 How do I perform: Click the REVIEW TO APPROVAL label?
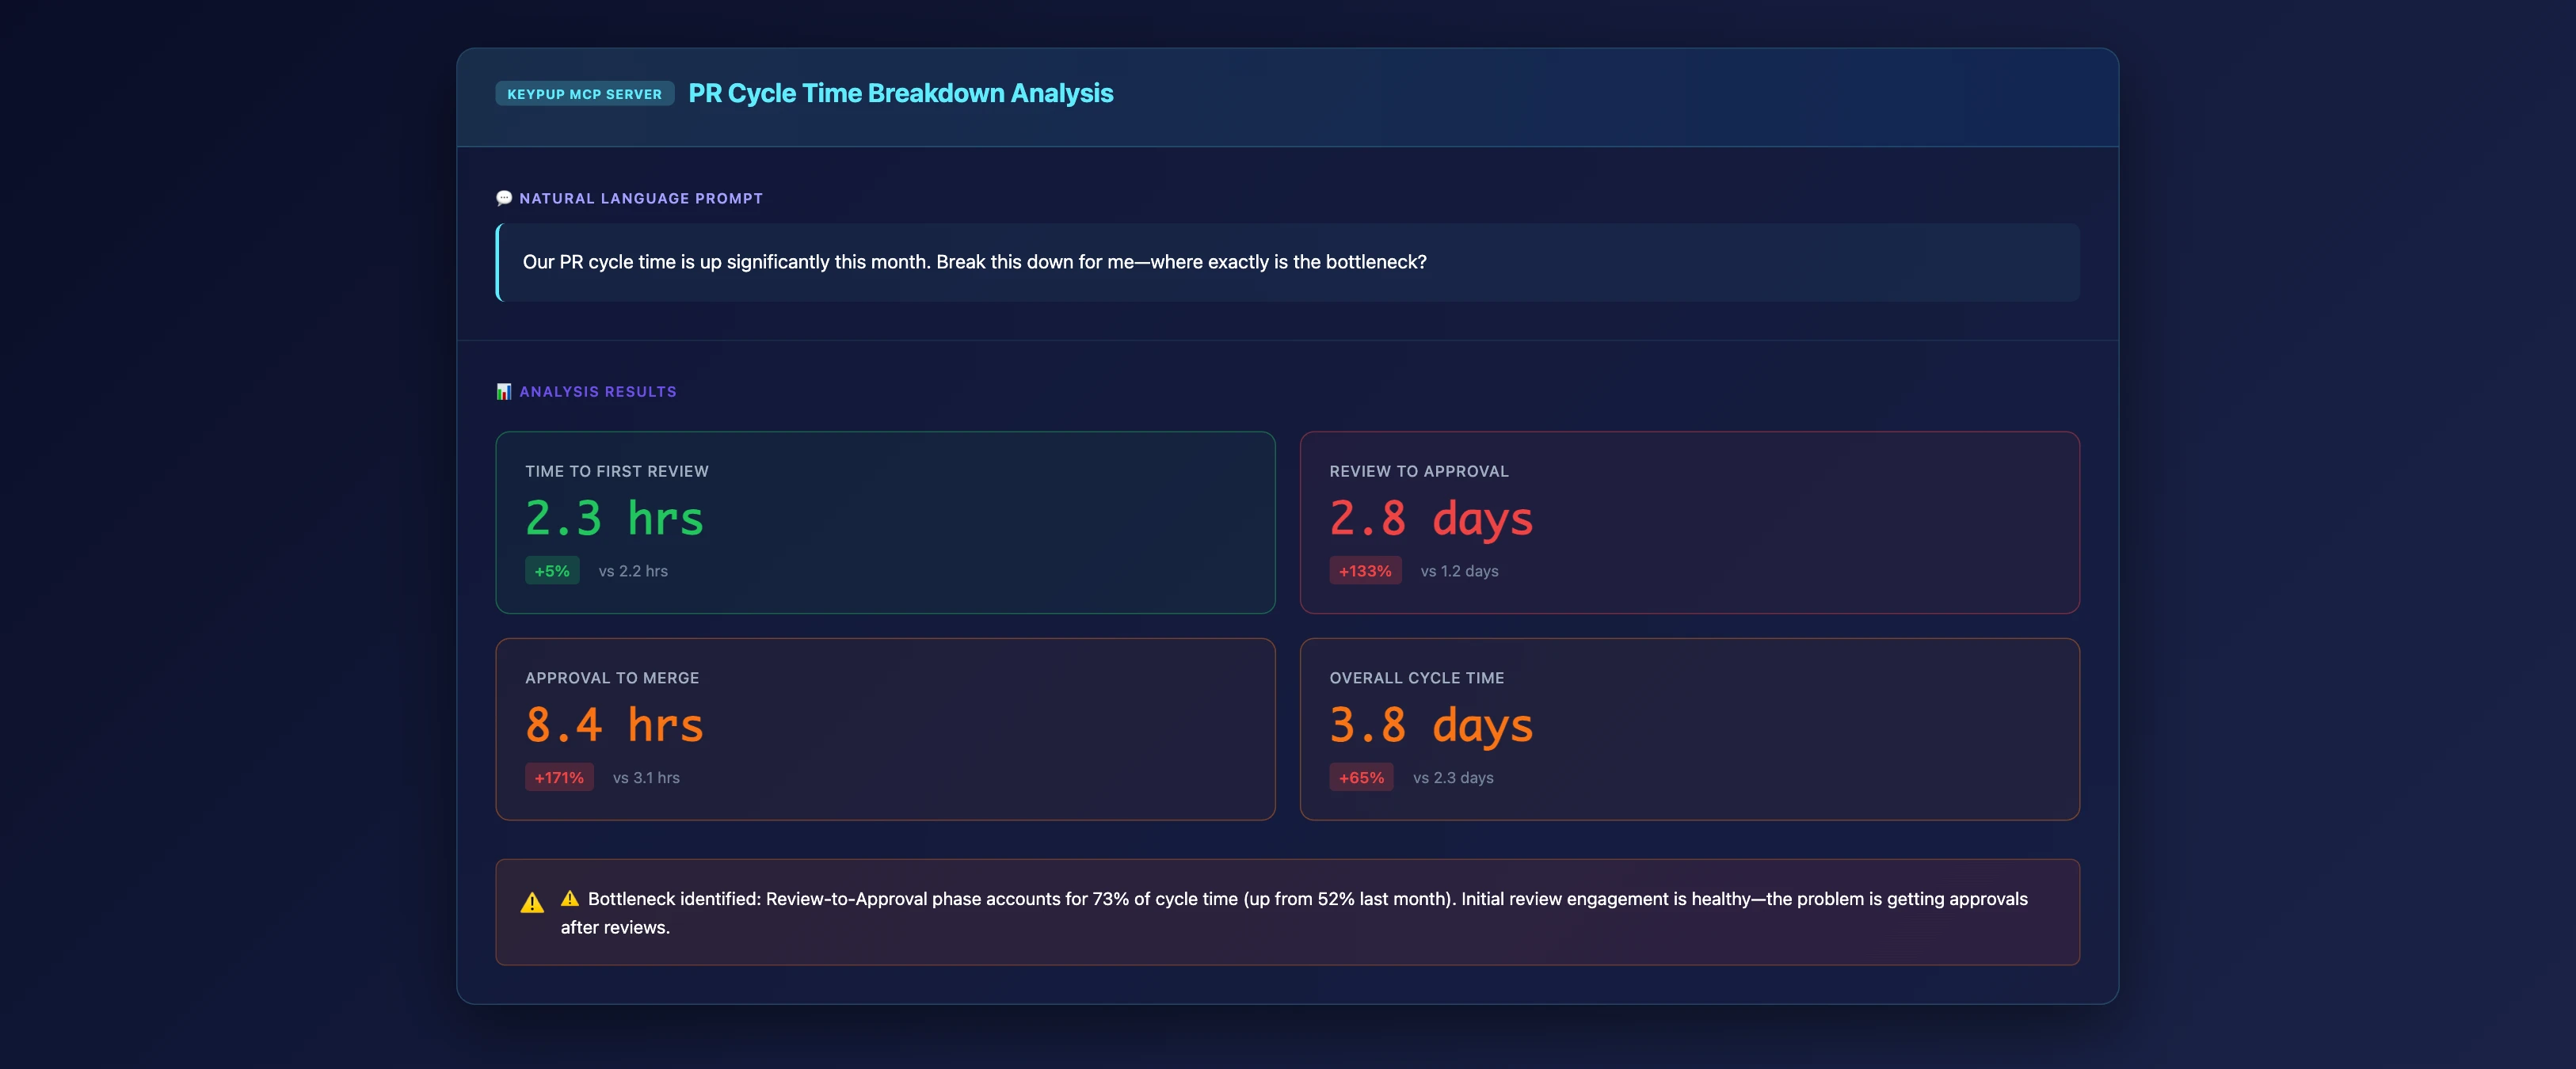[1419, 471]
